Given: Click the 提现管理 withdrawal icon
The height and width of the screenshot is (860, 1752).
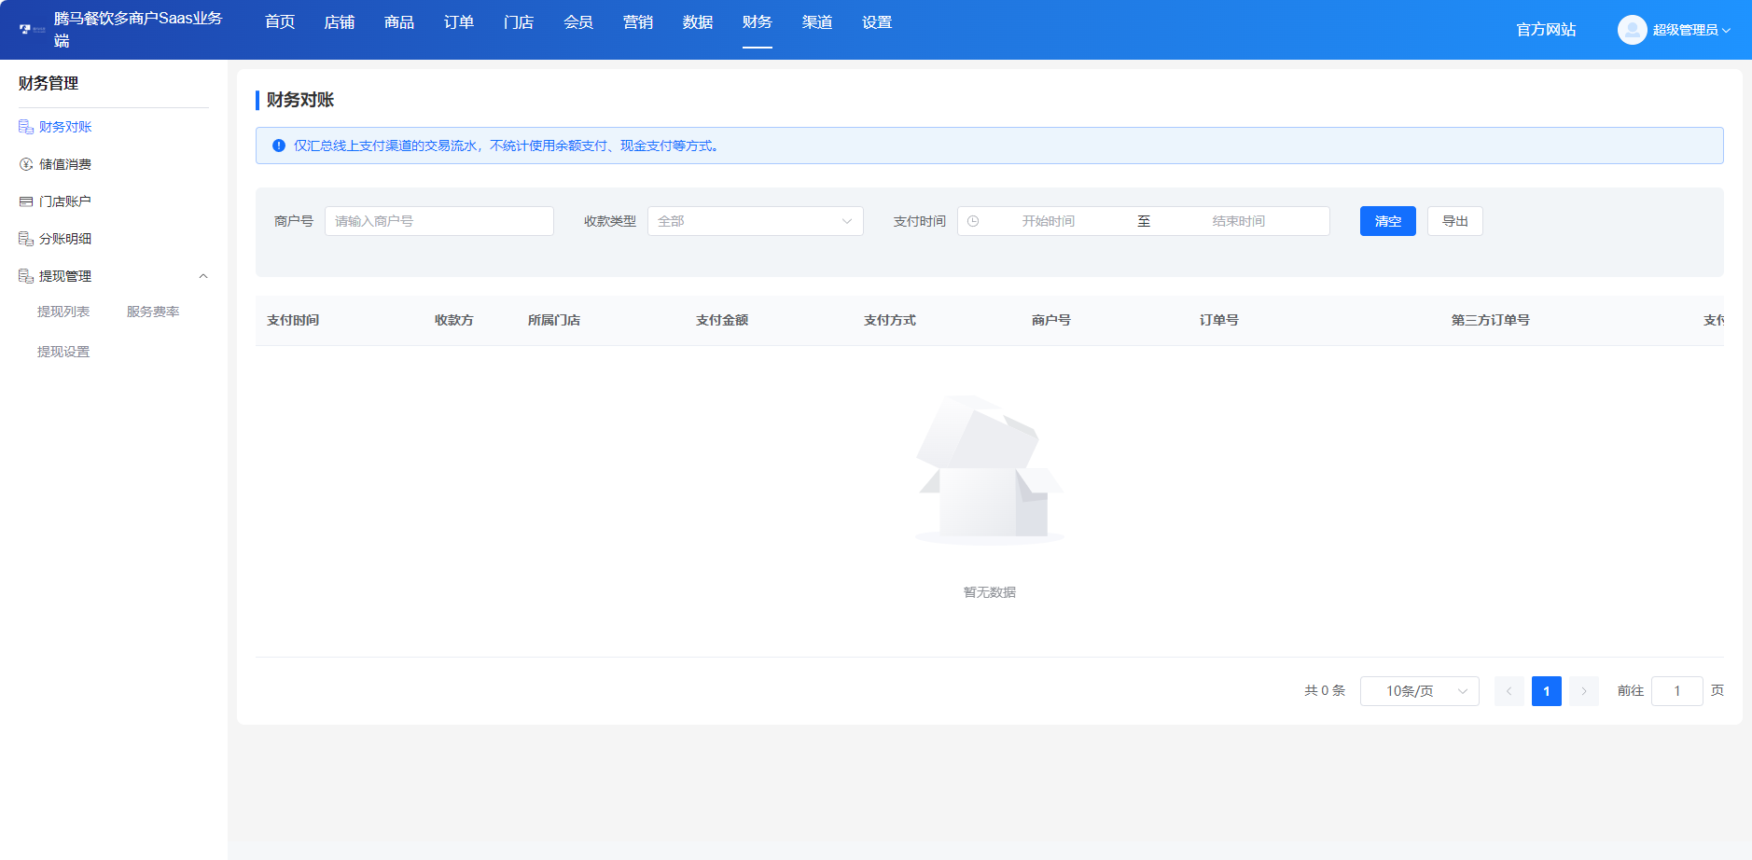Looking at the screenshot, I should pos(24,275).
